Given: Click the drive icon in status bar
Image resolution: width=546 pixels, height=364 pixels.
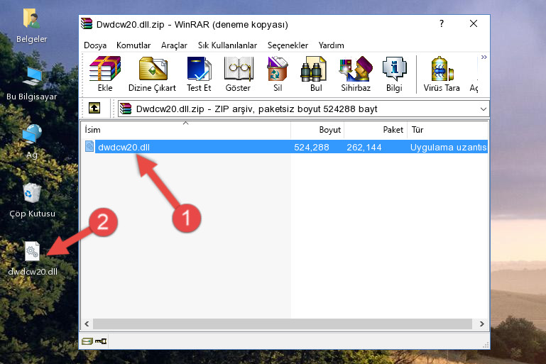Looking at the screenshot, I should (87, 341).
